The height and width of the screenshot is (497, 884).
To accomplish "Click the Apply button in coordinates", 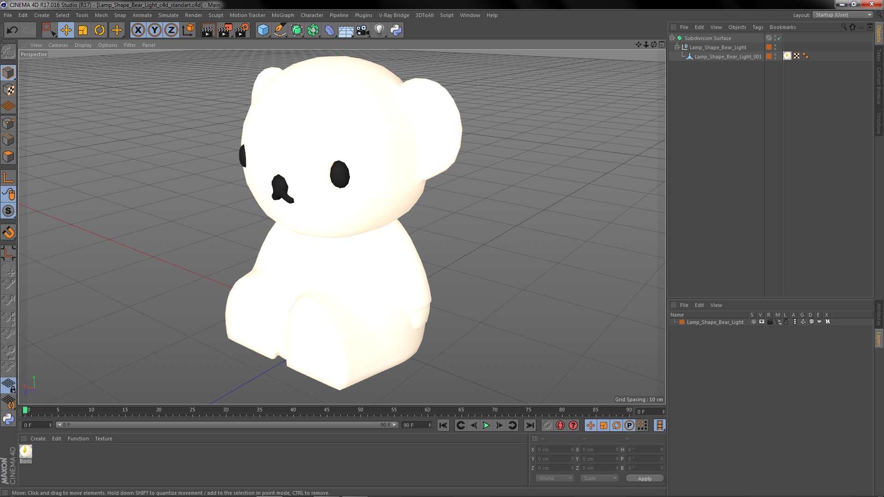I will pyautogui.click(x=645, y=479).
